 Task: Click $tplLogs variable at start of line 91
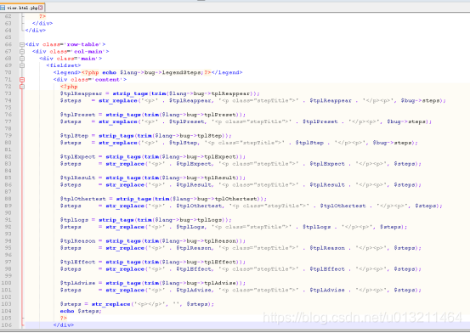pyautogui.click(x=74, y=220)
